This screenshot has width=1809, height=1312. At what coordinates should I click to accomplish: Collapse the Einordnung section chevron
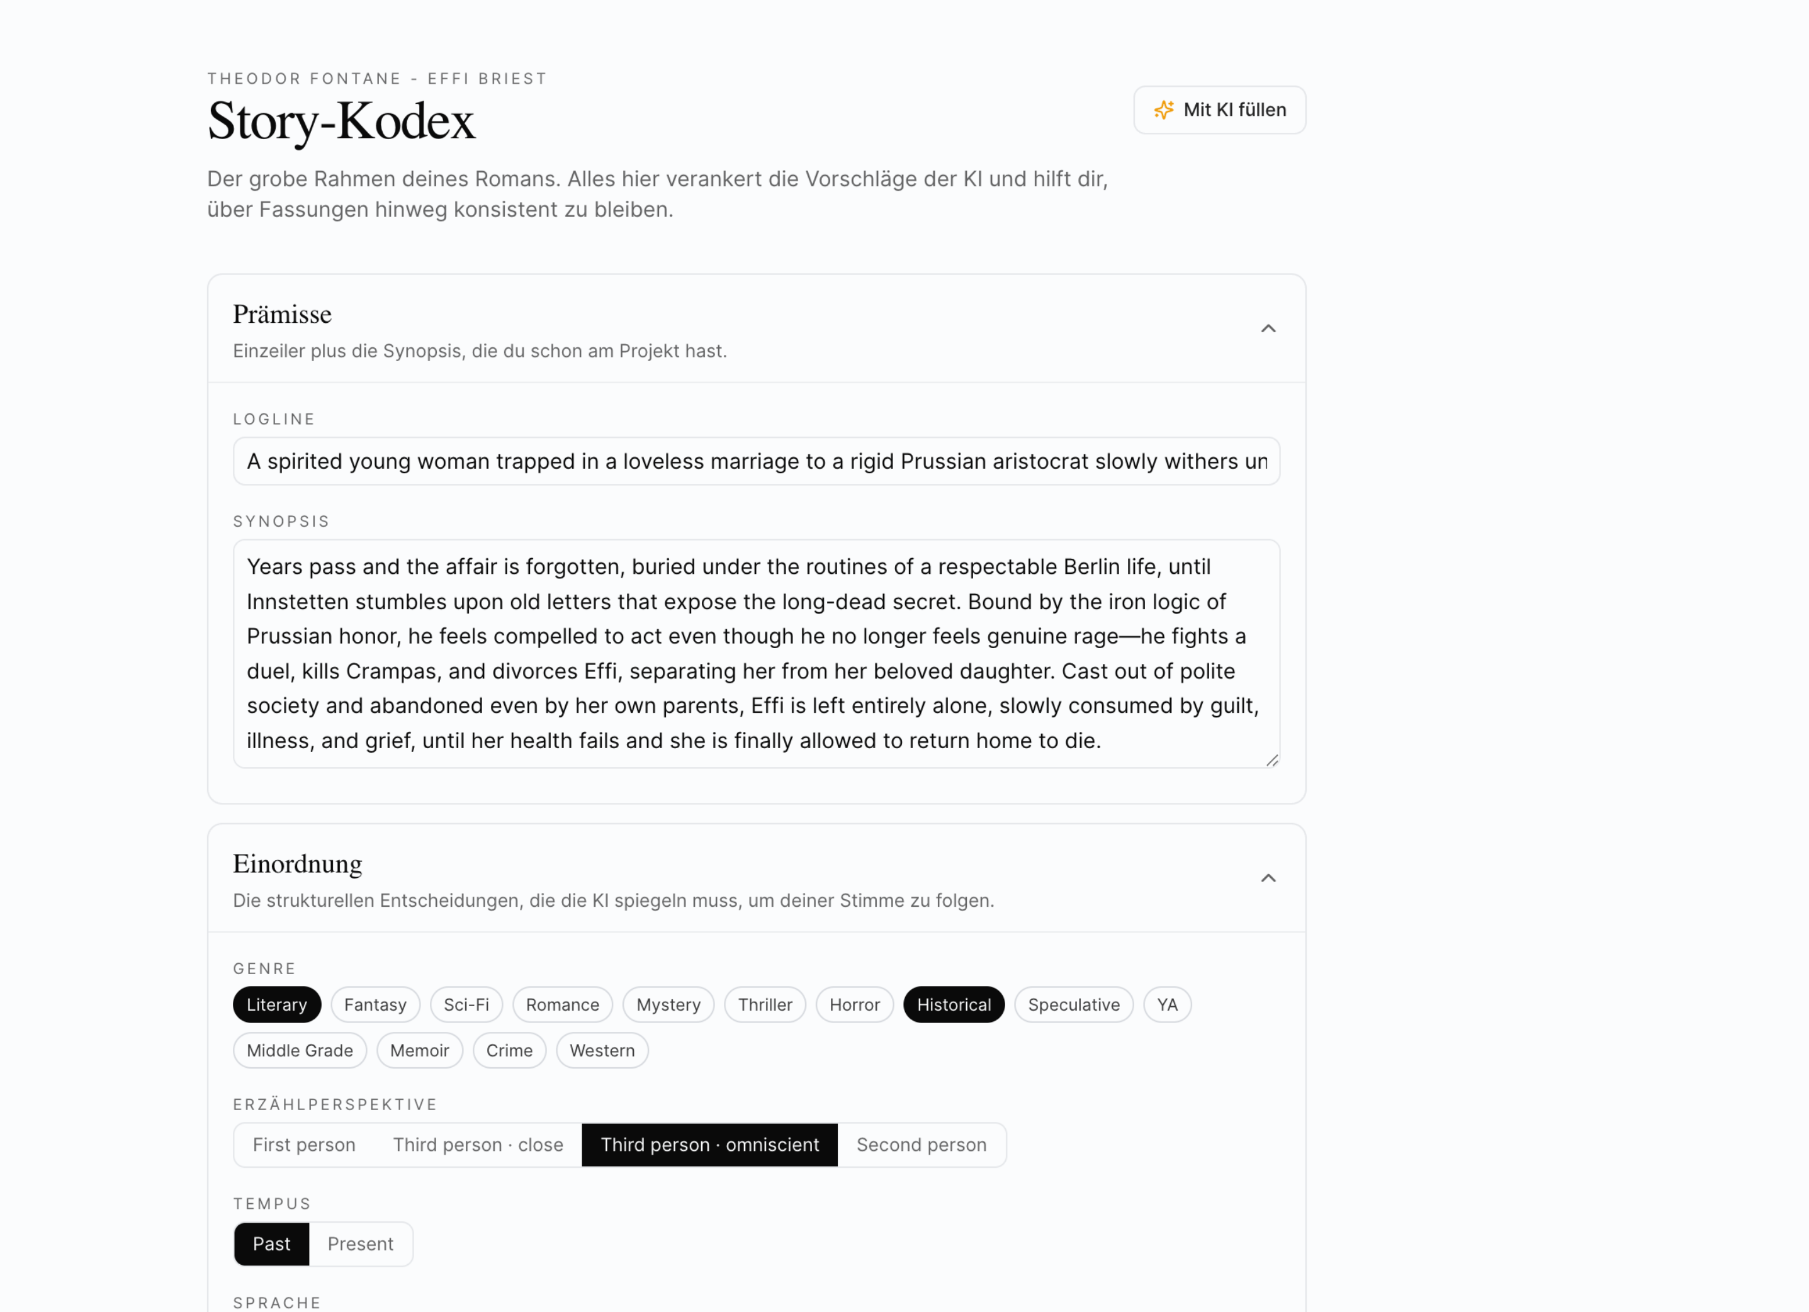[x=1268, y=878]
